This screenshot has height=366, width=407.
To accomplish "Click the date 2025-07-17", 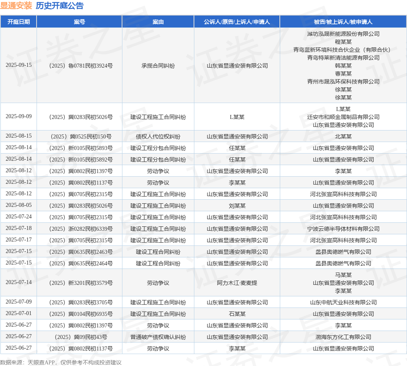I will click(x=19, y=240).
